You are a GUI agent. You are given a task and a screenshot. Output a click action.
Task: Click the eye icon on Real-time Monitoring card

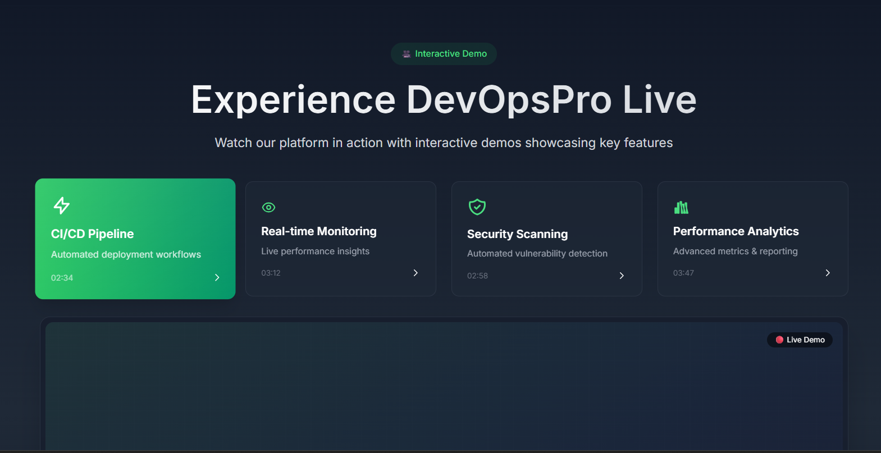[268, 208]
